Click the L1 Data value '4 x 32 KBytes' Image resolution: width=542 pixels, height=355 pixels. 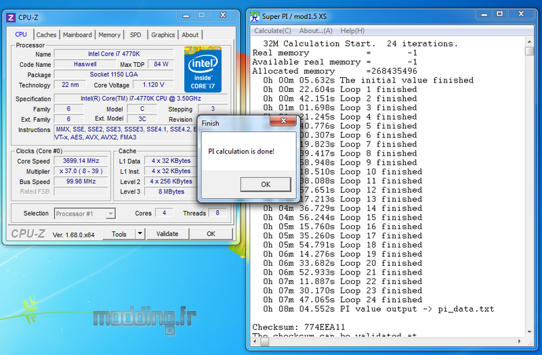click(171, 161)
